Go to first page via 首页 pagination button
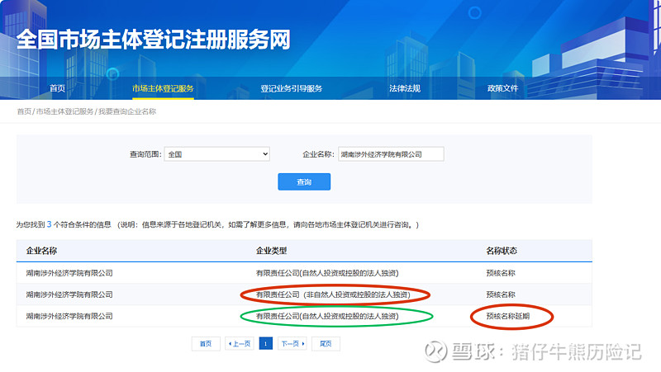The width and height of the screenshot is (661, 372). click(x=206, y=344)
